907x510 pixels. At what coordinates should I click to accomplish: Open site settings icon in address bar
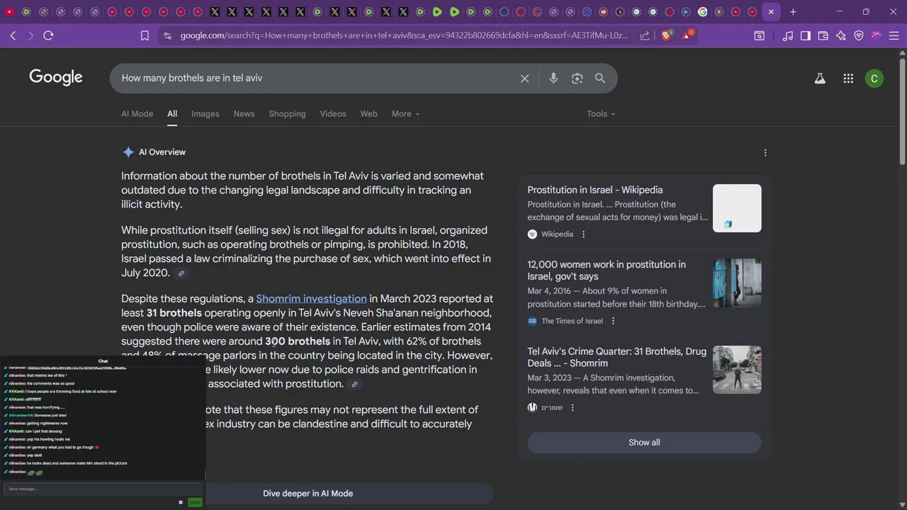coord(167,35)
